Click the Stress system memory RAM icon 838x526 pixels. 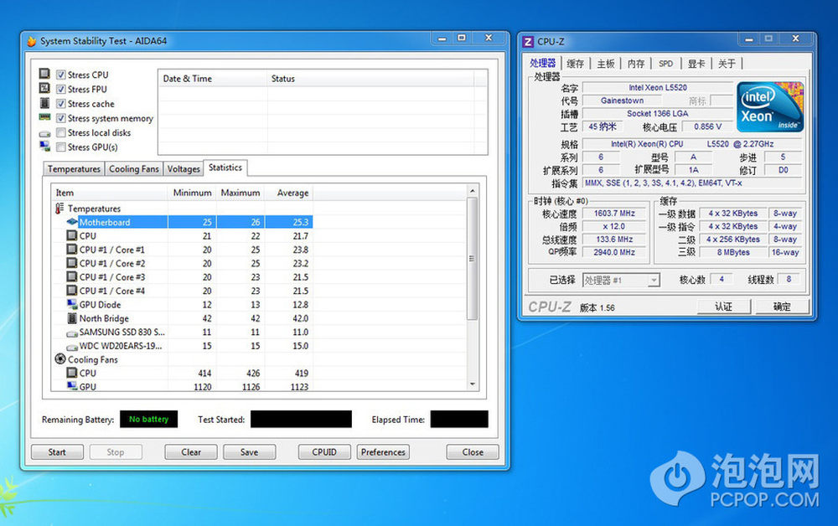45,117
